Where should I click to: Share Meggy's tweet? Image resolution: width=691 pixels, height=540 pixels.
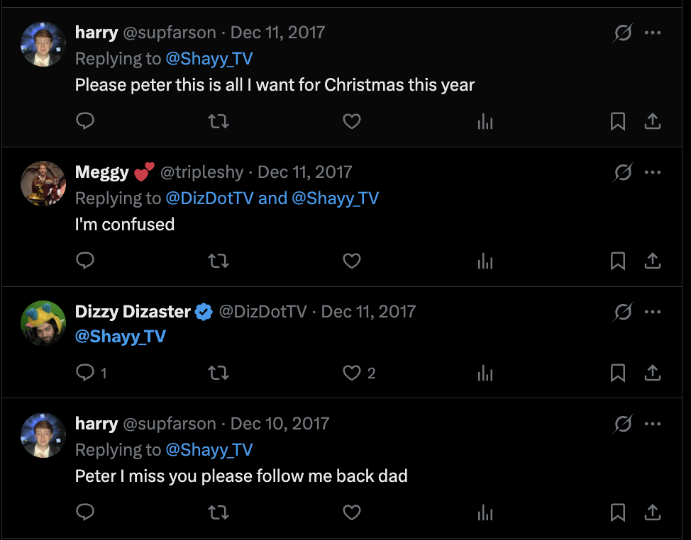pos(653,261)
